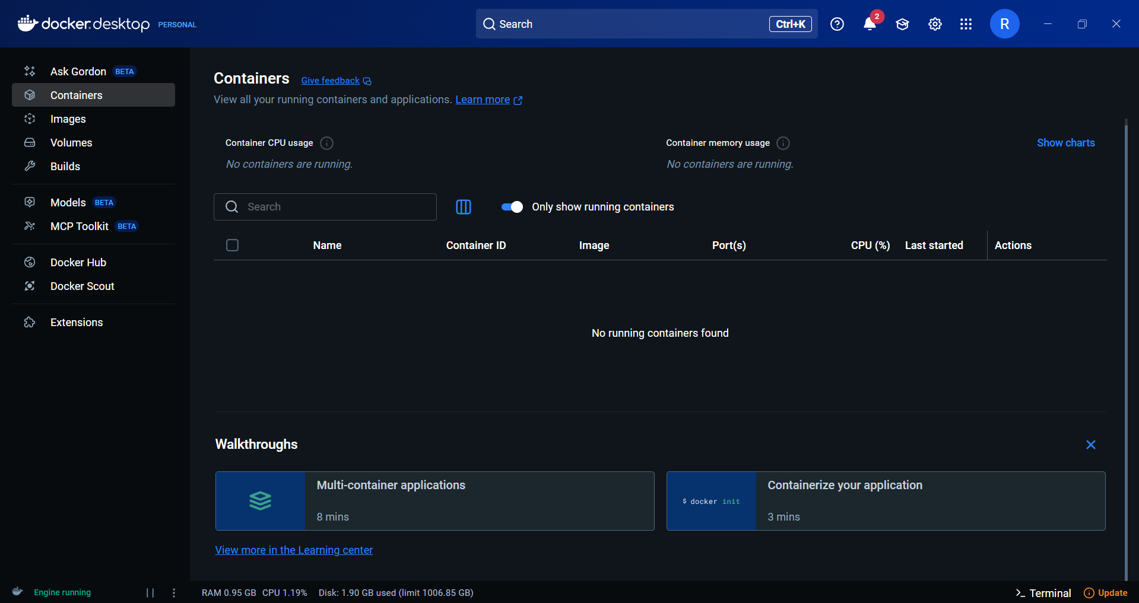Open the apps grid icon
The width and height of the screenshot is (1139, 603).
[x=966, y=24]
